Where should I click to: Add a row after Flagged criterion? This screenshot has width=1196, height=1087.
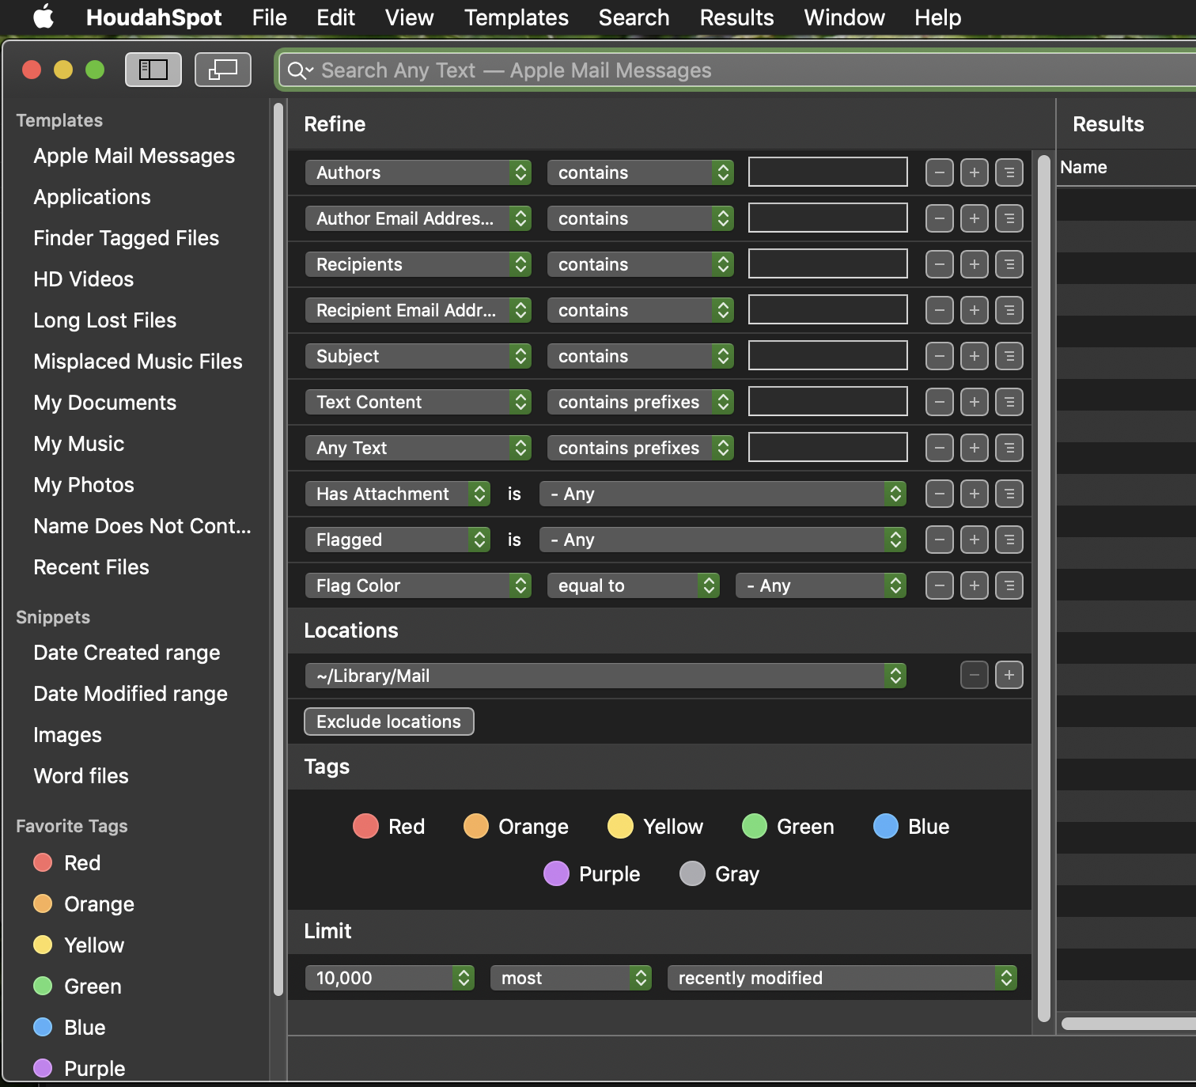click(x=975, y=540)
